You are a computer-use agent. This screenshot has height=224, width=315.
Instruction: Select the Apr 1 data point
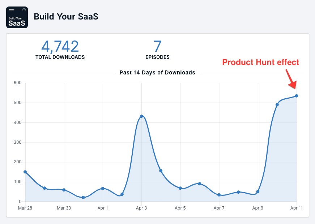click(103, 188)
